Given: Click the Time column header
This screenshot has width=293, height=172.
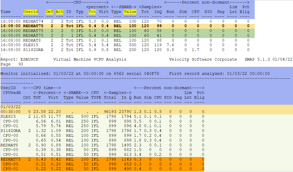Looking at the screenshot, I should point(6,12).
